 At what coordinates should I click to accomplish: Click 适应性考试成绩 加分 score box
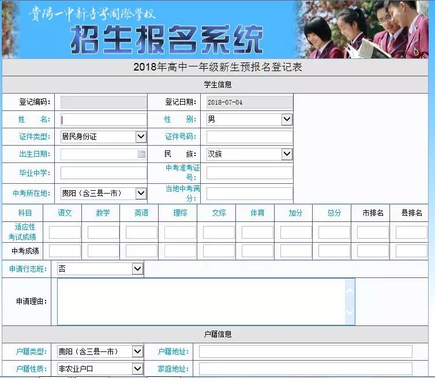[x=296, y=232]
